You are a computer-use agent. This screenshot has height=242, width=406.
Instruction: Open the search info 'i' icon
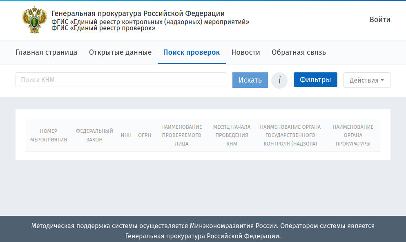(x=279, y=80)
